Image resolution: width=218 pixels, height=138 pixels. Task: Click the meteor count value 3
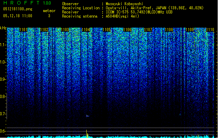(x=49, y=16)
